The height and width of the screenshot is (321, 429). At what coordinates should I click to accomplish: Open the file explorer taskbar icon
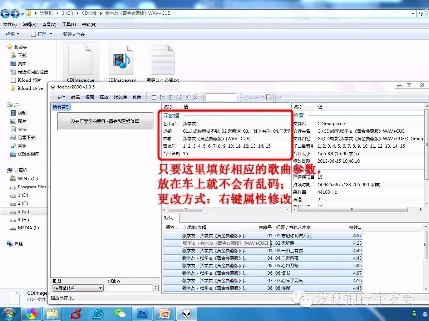(x=52, y=314)
